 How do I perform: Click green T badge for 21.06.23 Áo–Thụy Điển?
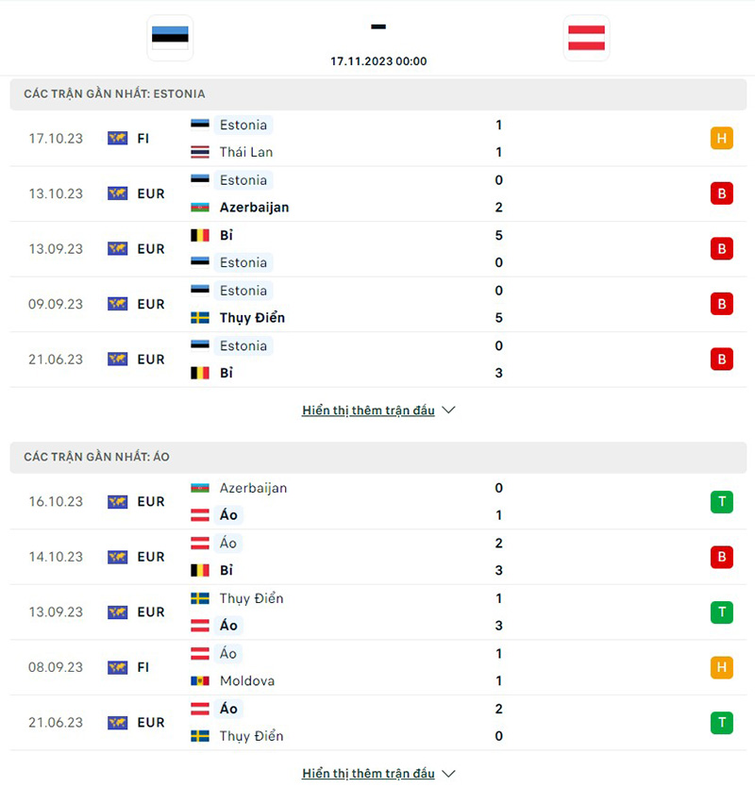tap(722, 723)
